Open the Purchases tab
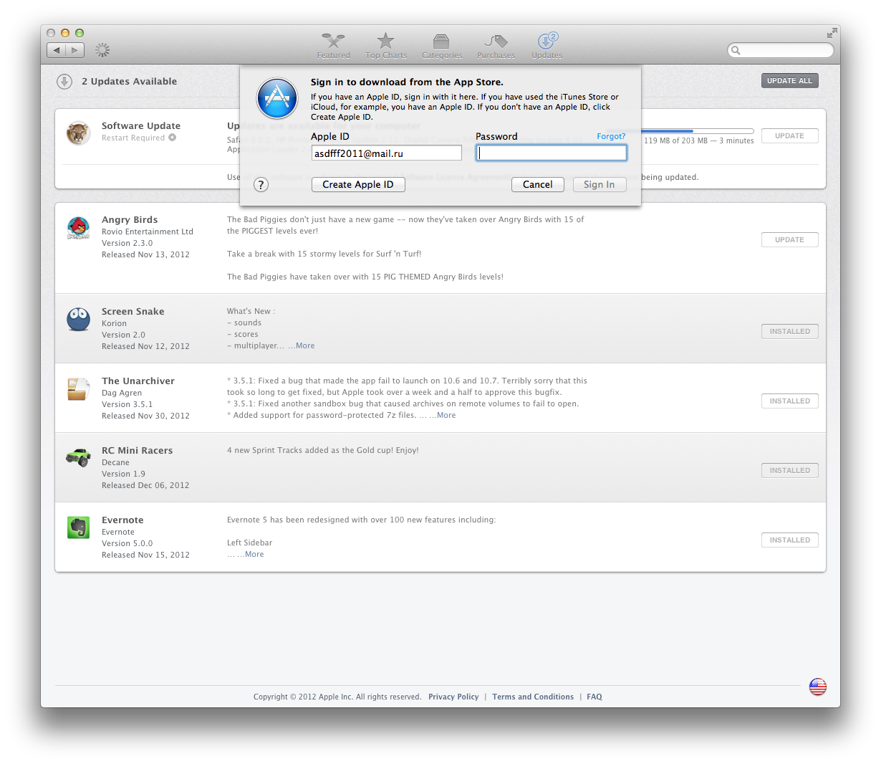Image resolution: width=881 pixels, height=764 pixels. [496, 45]
